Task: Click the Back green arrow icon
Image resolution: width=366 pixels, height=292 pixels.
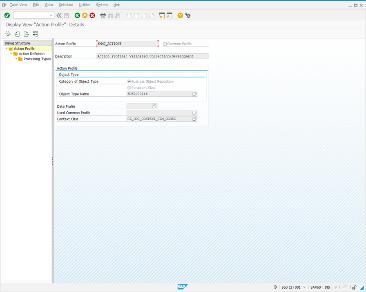Action: point(77,15)
